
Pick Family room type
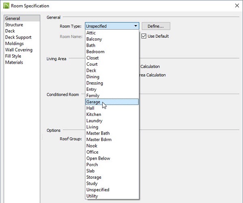pyautogui.click(x=112, y=96)
